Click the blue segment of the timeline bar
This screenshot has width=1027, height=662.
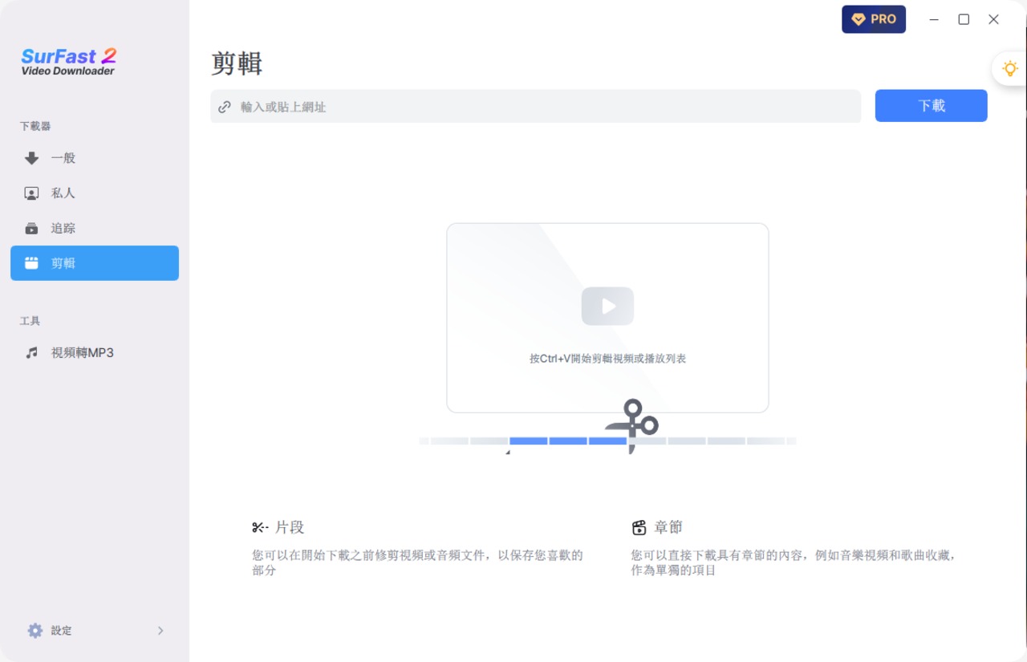tap(567, 441)
